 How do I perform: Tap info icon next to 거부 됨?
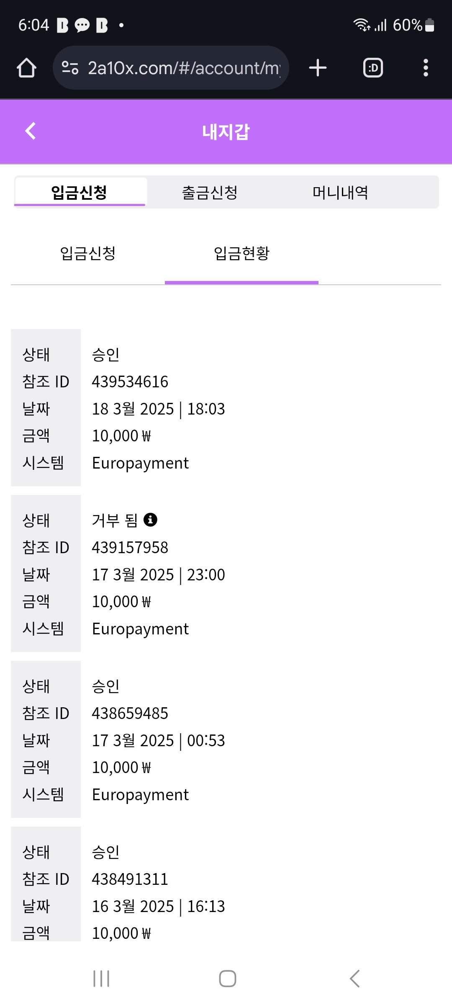tap(150, 520)
